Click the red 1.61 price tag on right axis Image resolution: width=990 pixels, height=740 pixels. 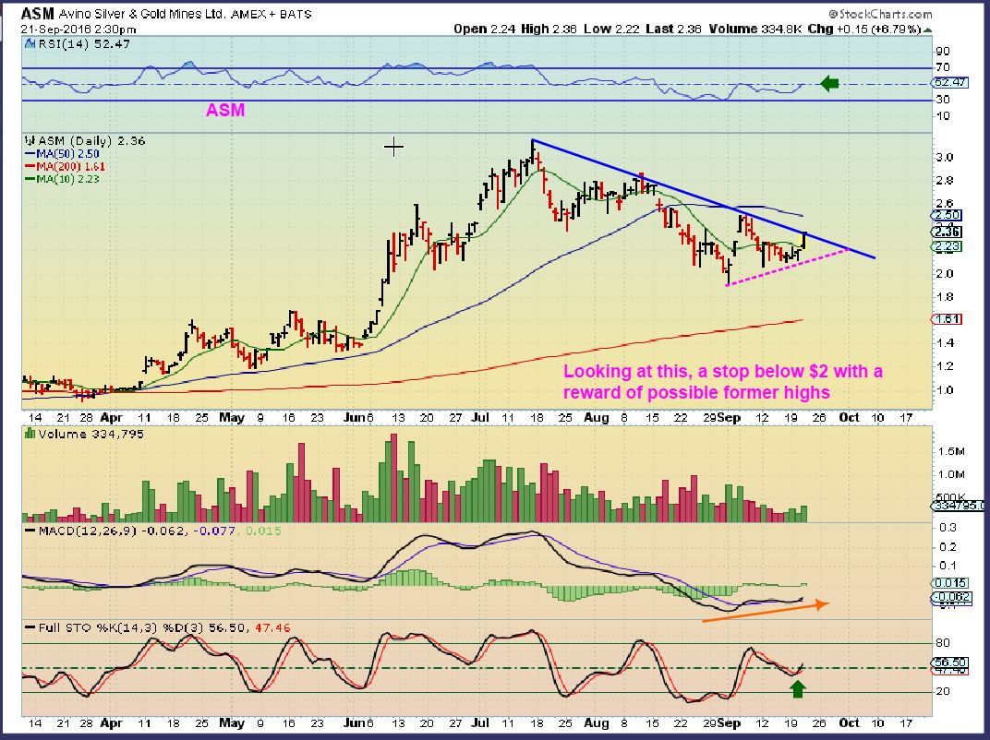(947, 319)
